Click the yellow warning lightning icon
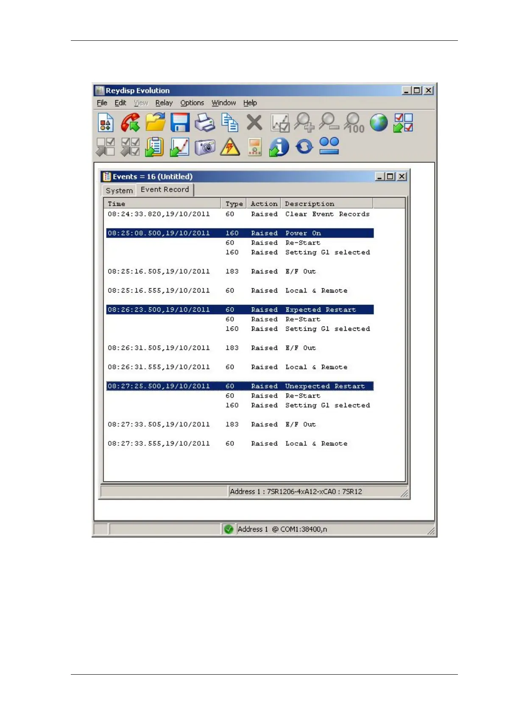 coord(230,147)
